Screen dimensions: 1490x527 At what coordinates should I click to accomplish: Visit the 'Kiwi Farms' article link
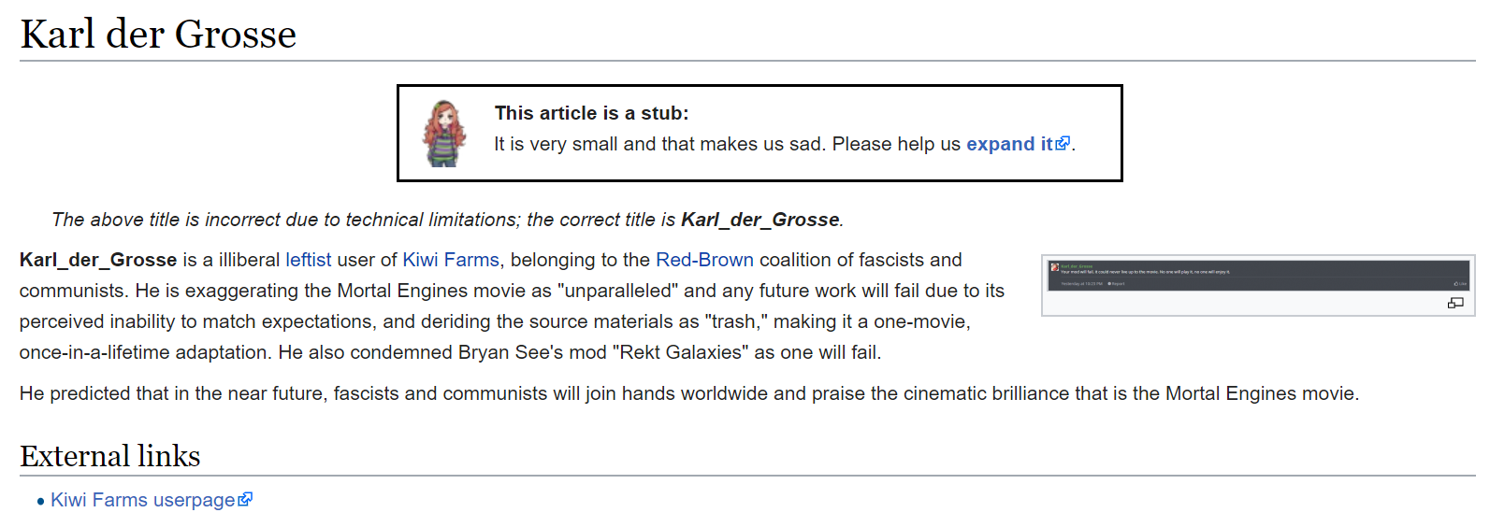click(x=451, y=260)
